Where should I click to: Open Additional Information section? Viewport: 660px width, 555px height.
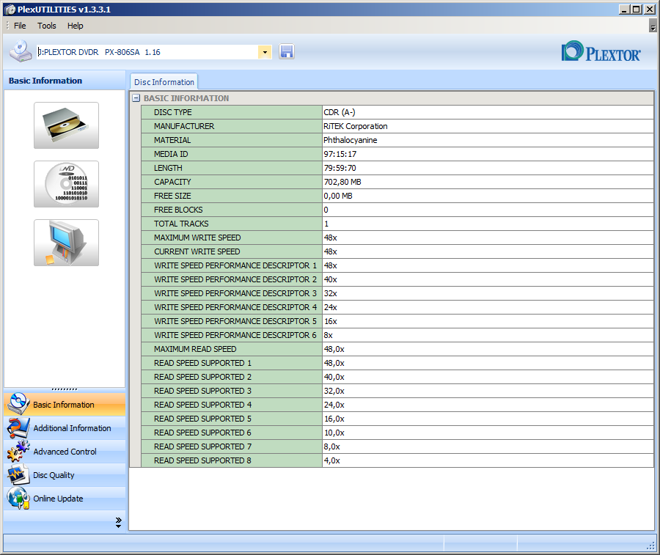coord(65,428)
